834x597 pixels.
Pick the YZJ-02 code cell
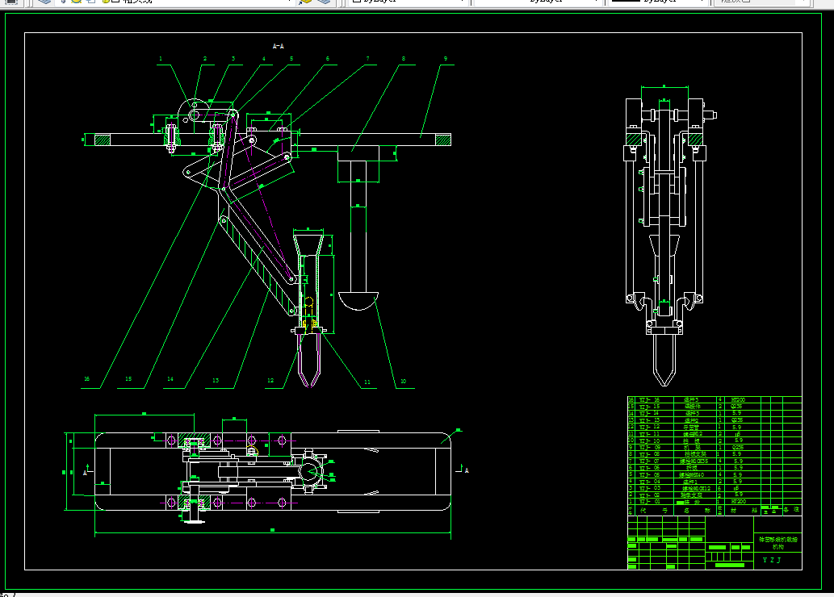click(654, 495)
